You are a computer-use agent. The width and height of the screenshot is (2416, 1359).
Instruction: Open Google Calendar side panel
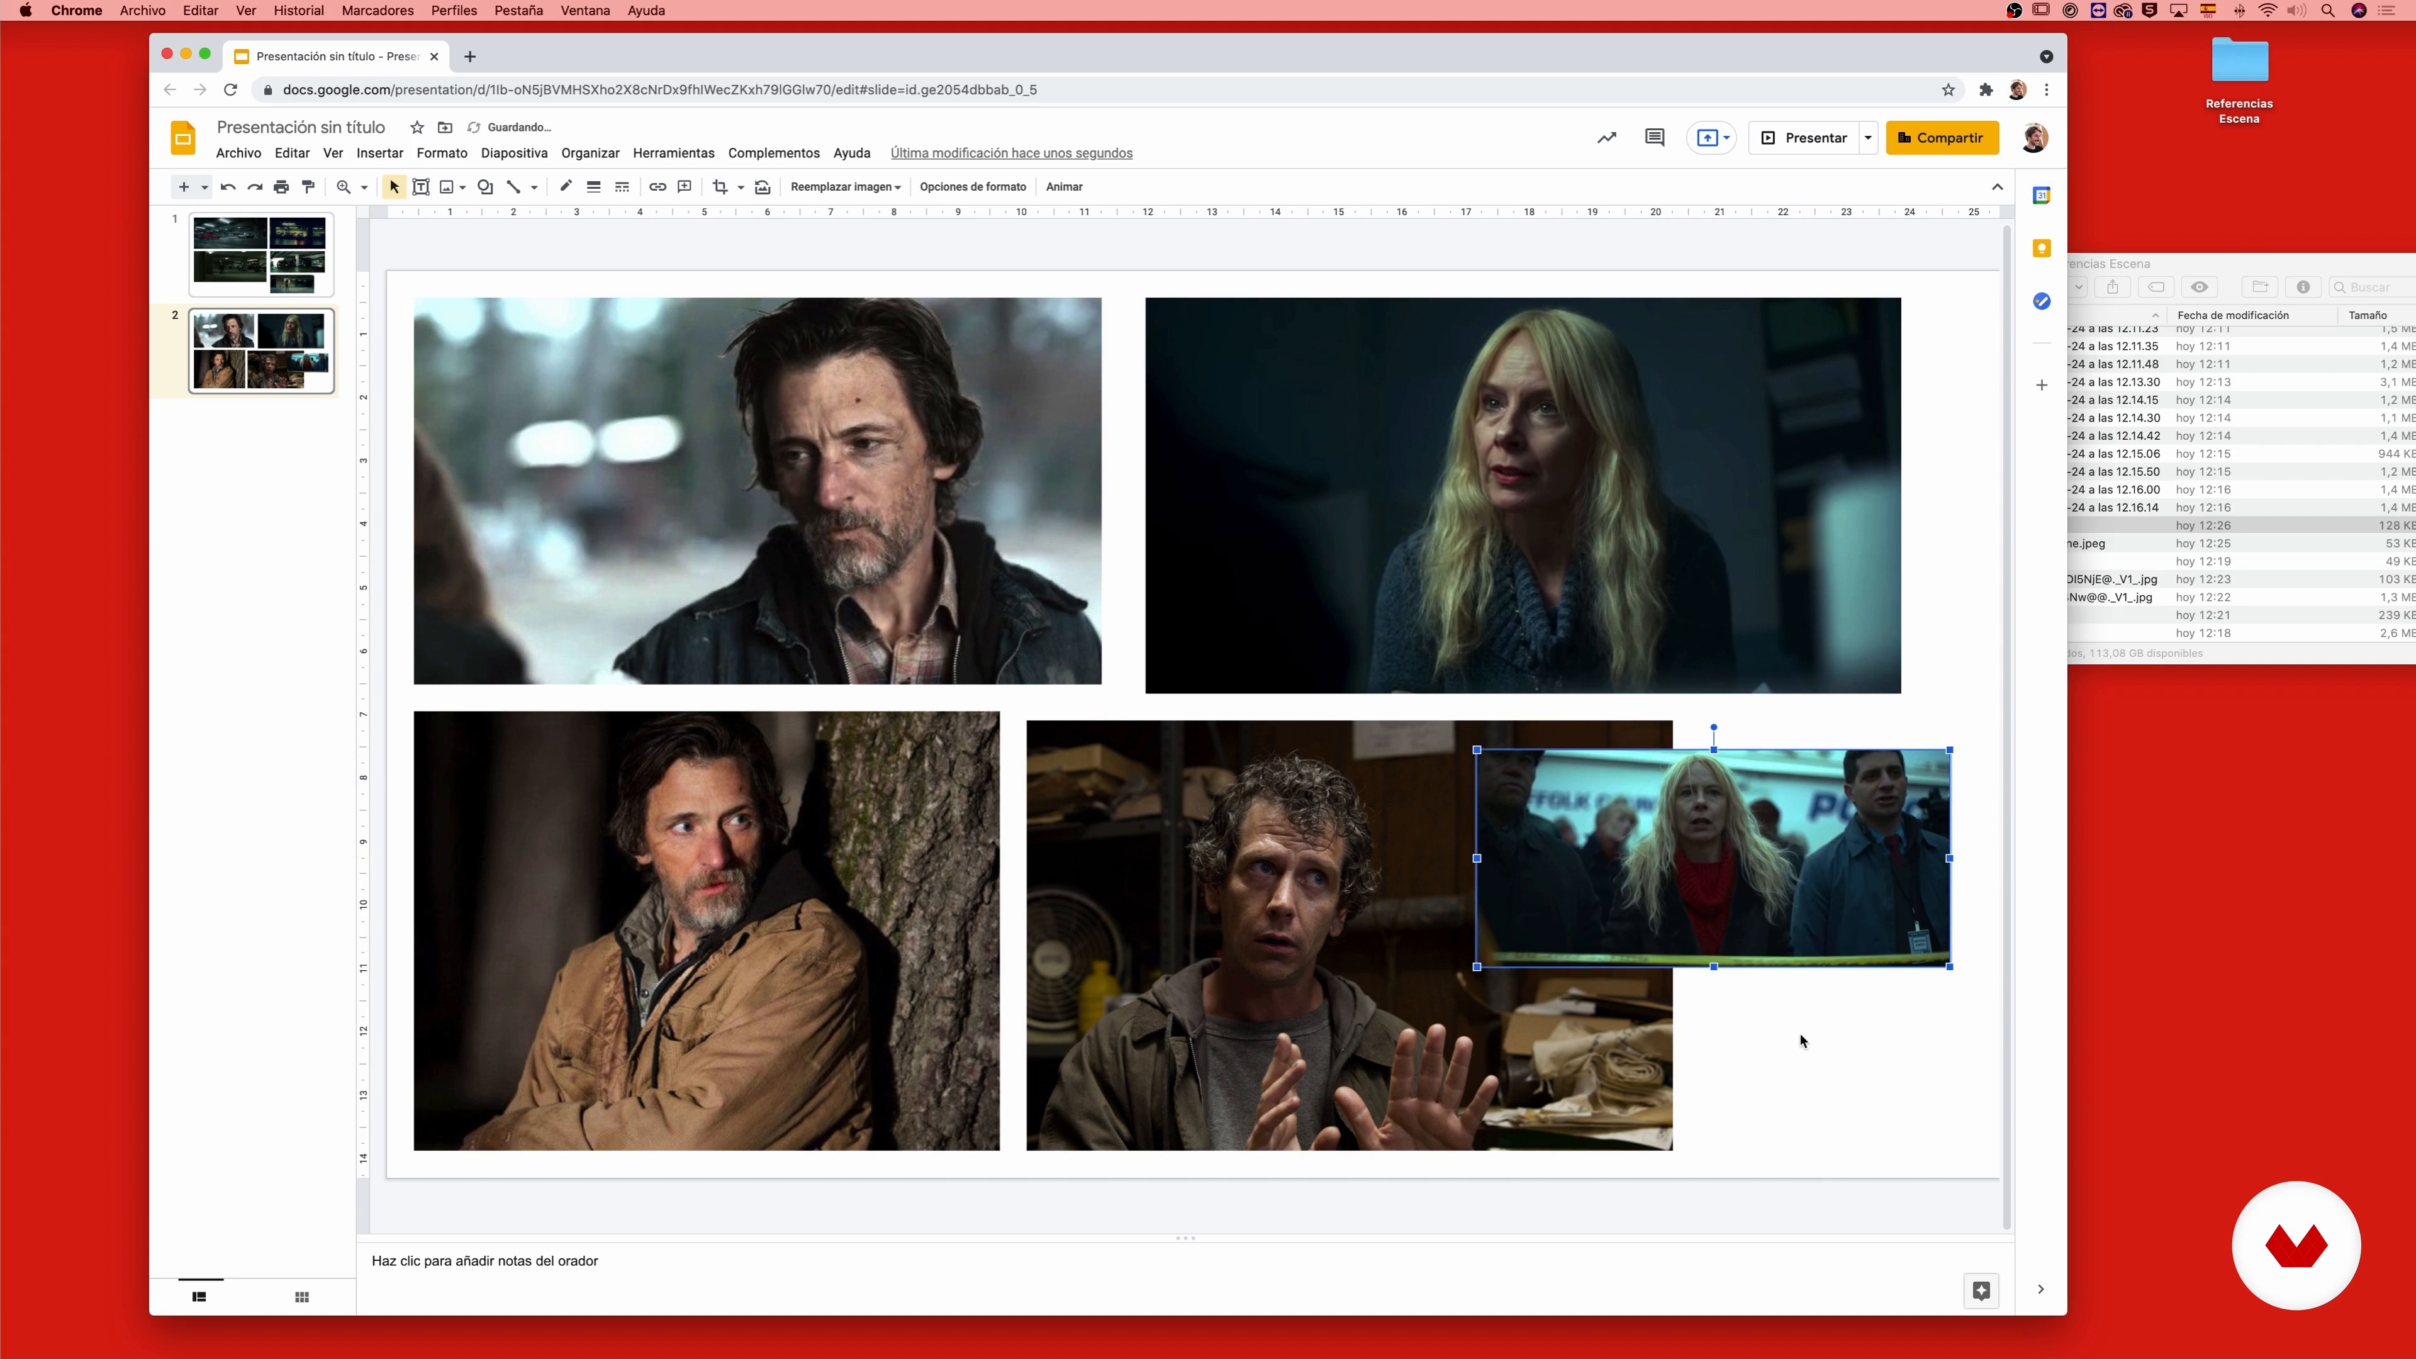[x=2041, y=195]
